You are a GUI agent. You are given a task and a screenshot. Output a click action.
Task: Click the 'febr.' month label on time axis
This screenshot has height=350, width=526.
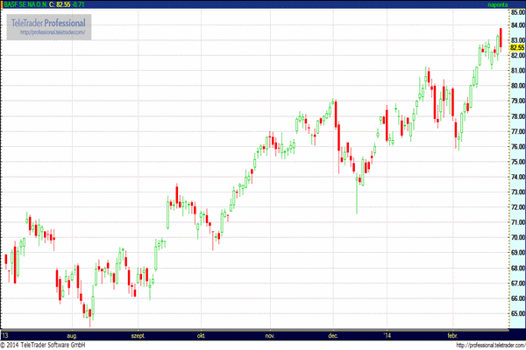[452, 336]
